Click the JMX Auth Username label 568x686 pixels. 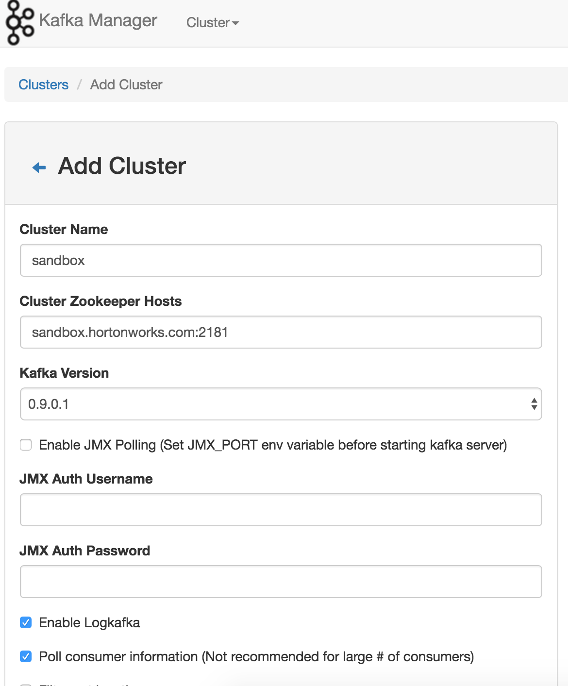coord(86,479)
